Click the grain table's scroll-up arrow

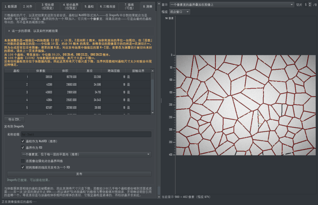click(x=153, y=71)
